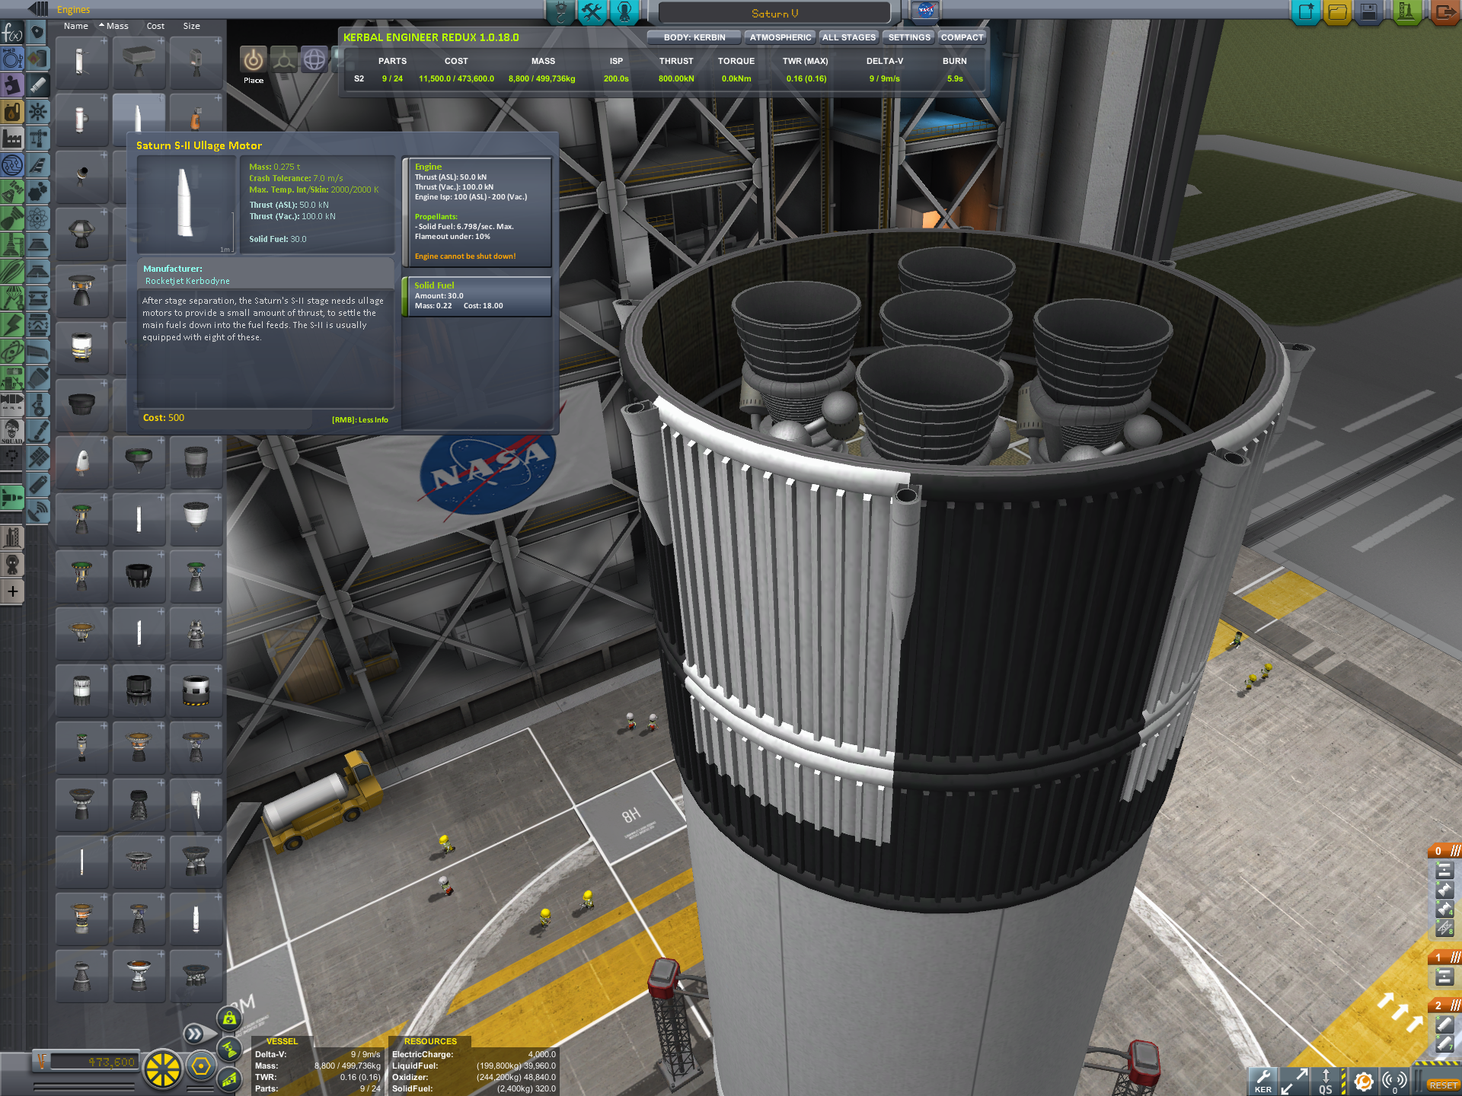Switch KER to COMPACT view
The width and height of the screenshot is (1462, 1096).
point(962,37)
